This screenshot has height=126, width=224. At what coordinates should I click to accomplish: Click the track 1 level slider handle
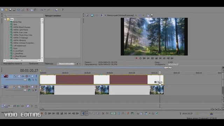[x=25, y=80]
